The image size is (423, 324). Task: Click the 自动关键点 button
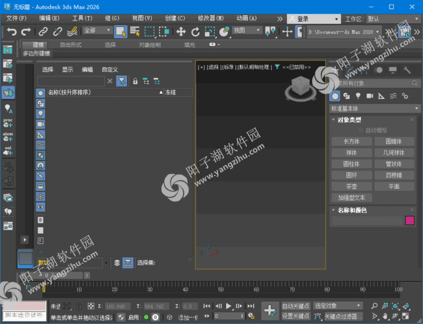(x=296, y=306)
